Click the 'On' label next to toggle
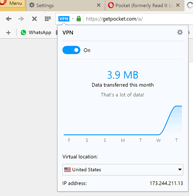The height and width of the screenshot is (196, 193). click(x=87, y=50)
